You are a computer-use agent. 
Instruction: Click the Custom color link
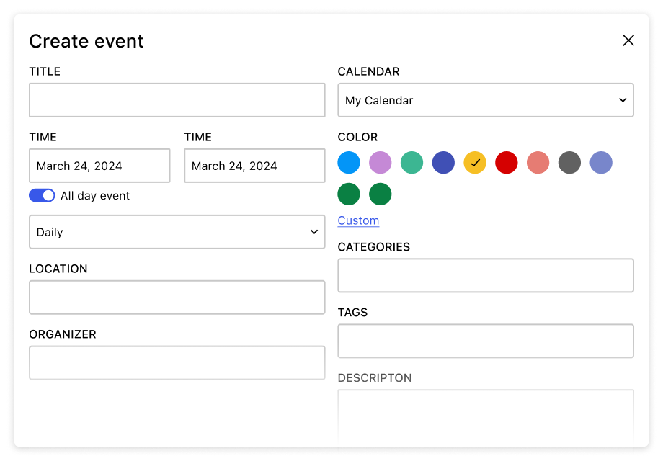click(x=358, y=220)
